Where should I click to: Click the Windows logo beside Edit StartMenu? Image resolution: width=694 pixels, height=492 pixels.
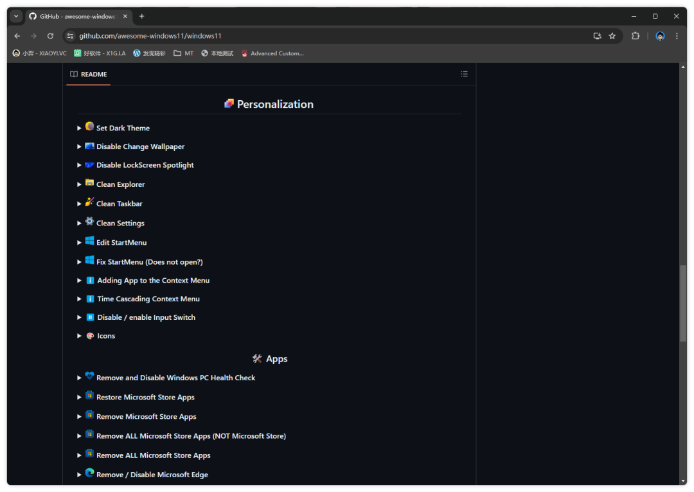89,241
